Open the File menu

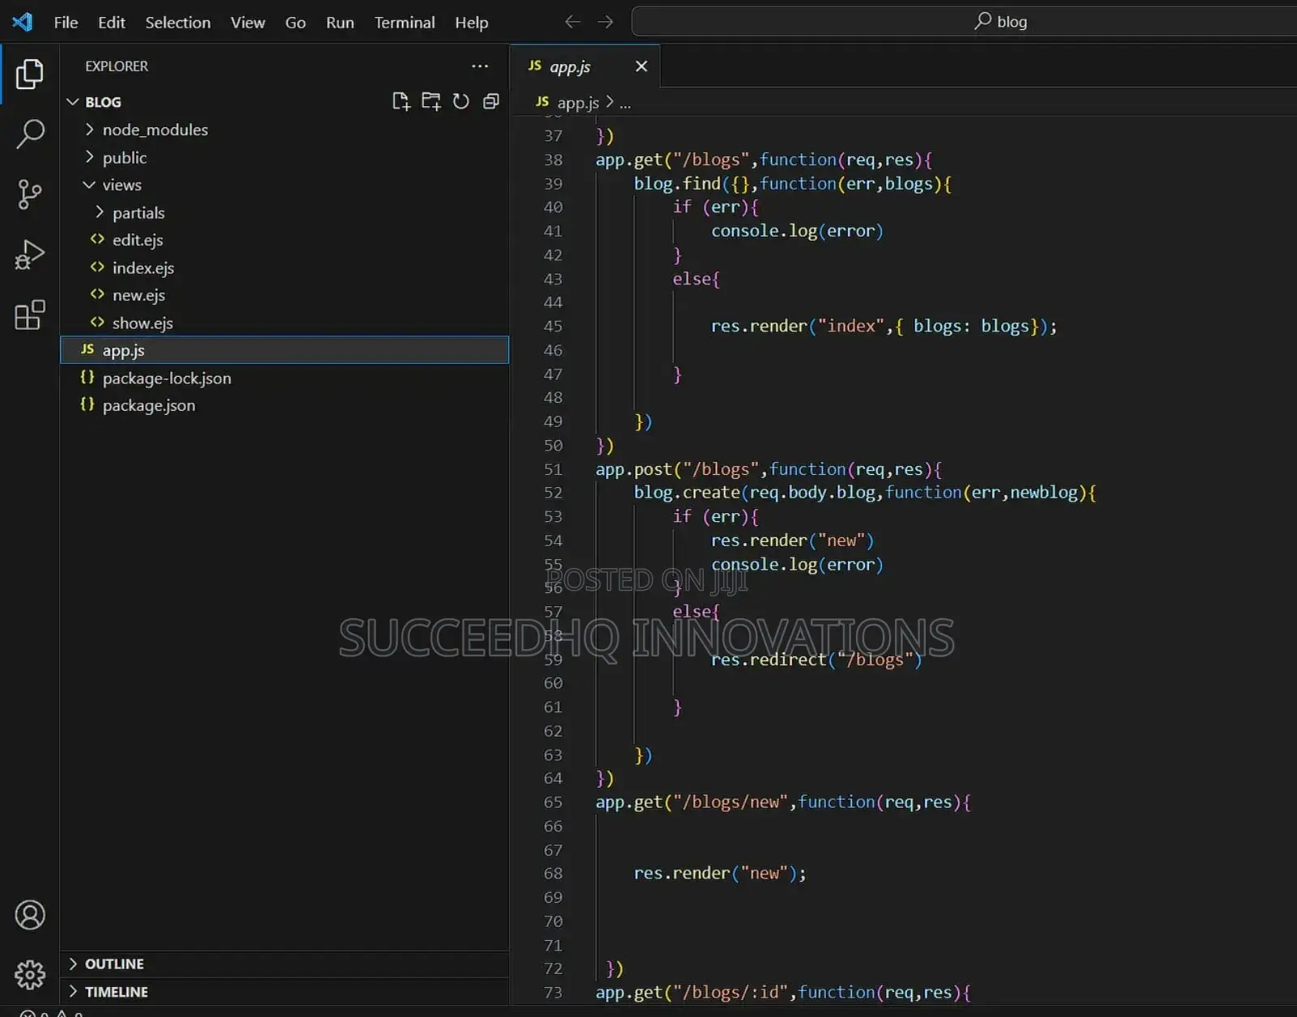pyautogui.click(x=66, y=23)
